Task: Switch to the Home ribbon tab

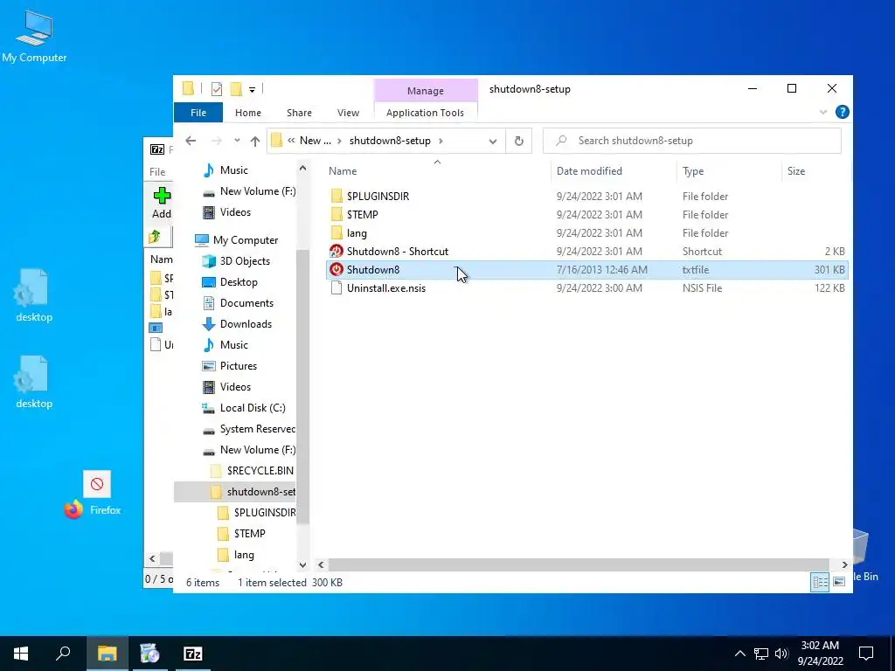Action: [247, 113]
